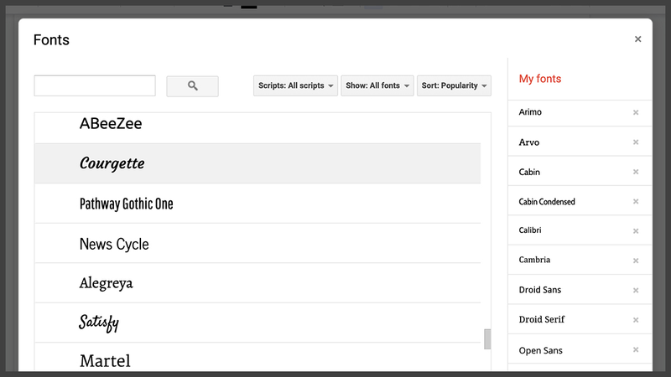The height and width of the screenshot is (377, 671).
Task: Remove Arimo from My fonts
Action: (x=636, y=112)
